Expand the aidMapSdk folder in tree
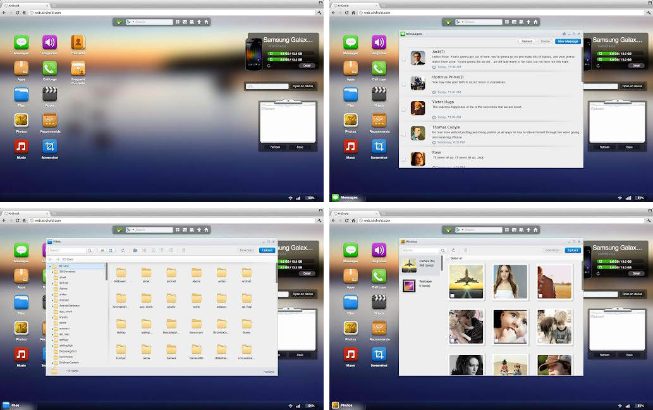Viewport: 653px width, 410px height. 52,346
